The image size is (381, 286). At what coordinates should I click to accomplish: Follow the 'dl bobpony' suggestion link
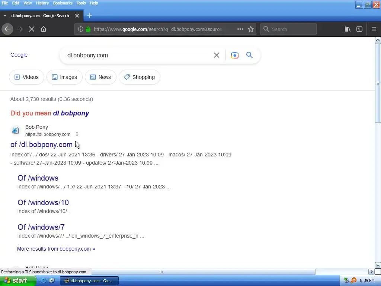71,113
